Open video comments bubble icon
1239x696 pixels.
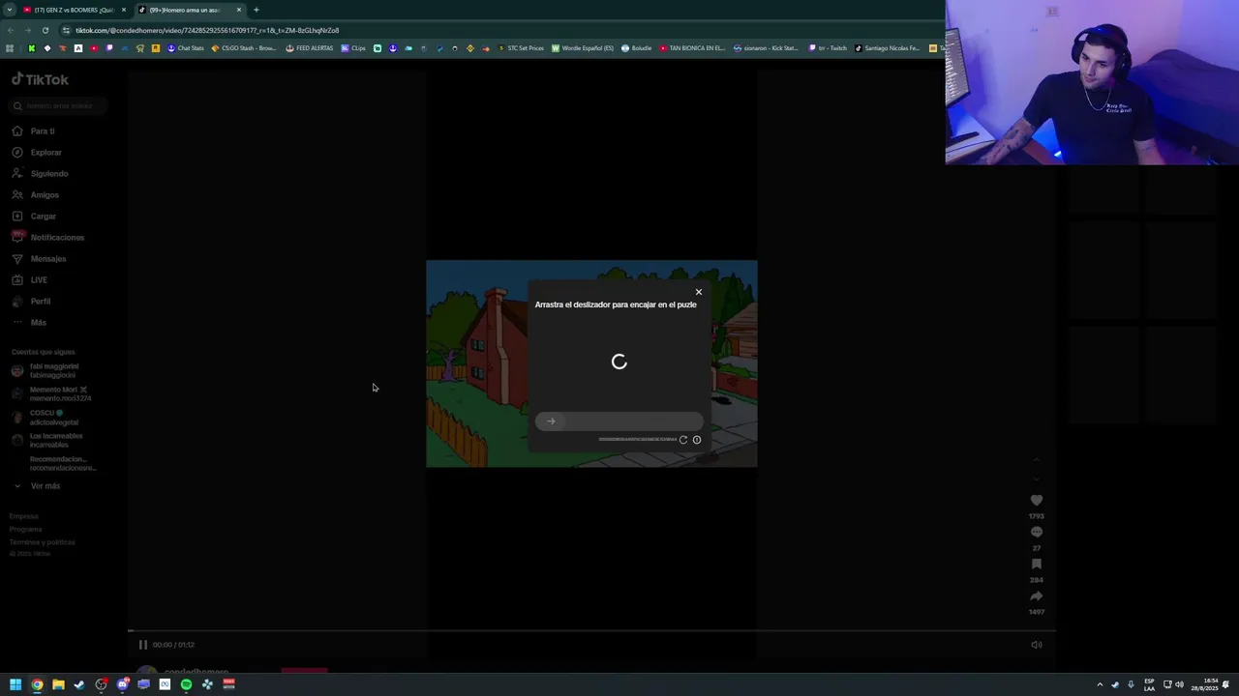pyautogui.click(x=1037, y=533)
